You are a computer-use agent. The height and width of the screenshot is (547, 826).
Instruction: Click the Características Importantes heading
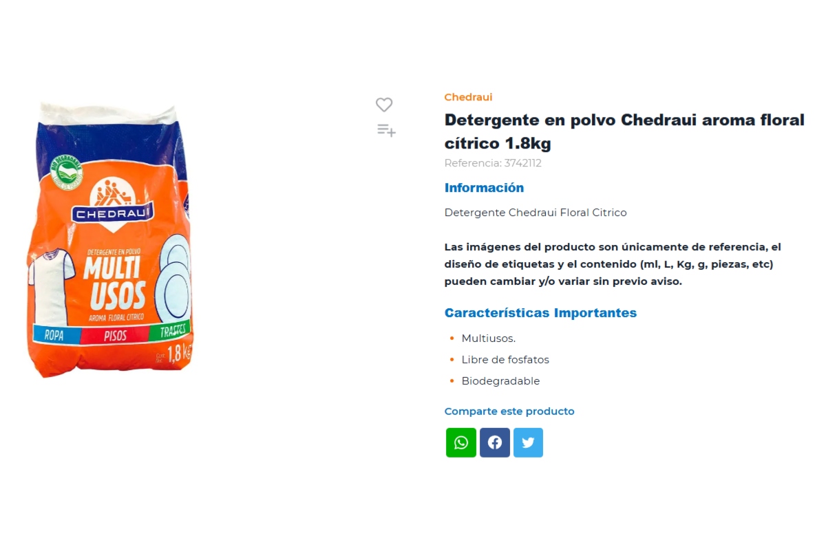click(540, 313)
